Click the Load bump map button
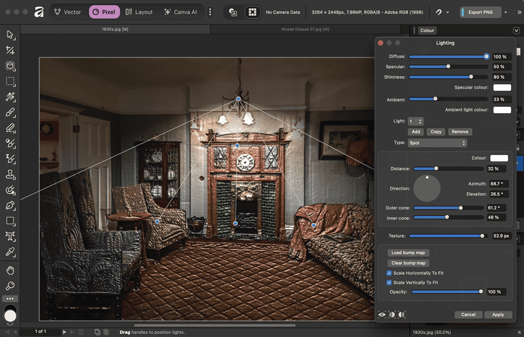This screenshot has height=337, width=524. (x=408, y=253)
